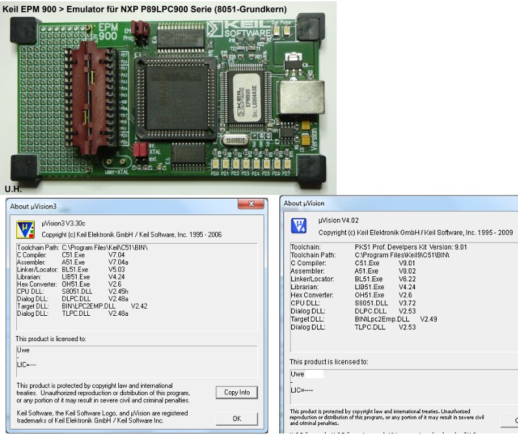Click the µVision4 logo icon
The width and height of the screenshot is (518, 438).
[x=298, y=226]
